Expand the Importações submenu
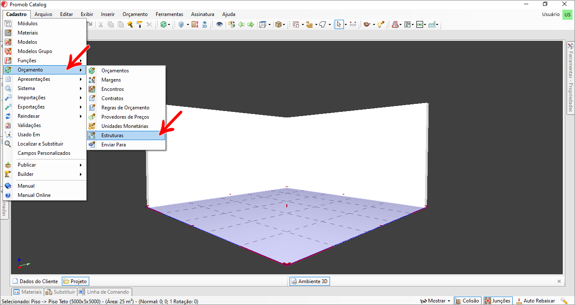Screen dimensions: 575x305 click(45, 98)
